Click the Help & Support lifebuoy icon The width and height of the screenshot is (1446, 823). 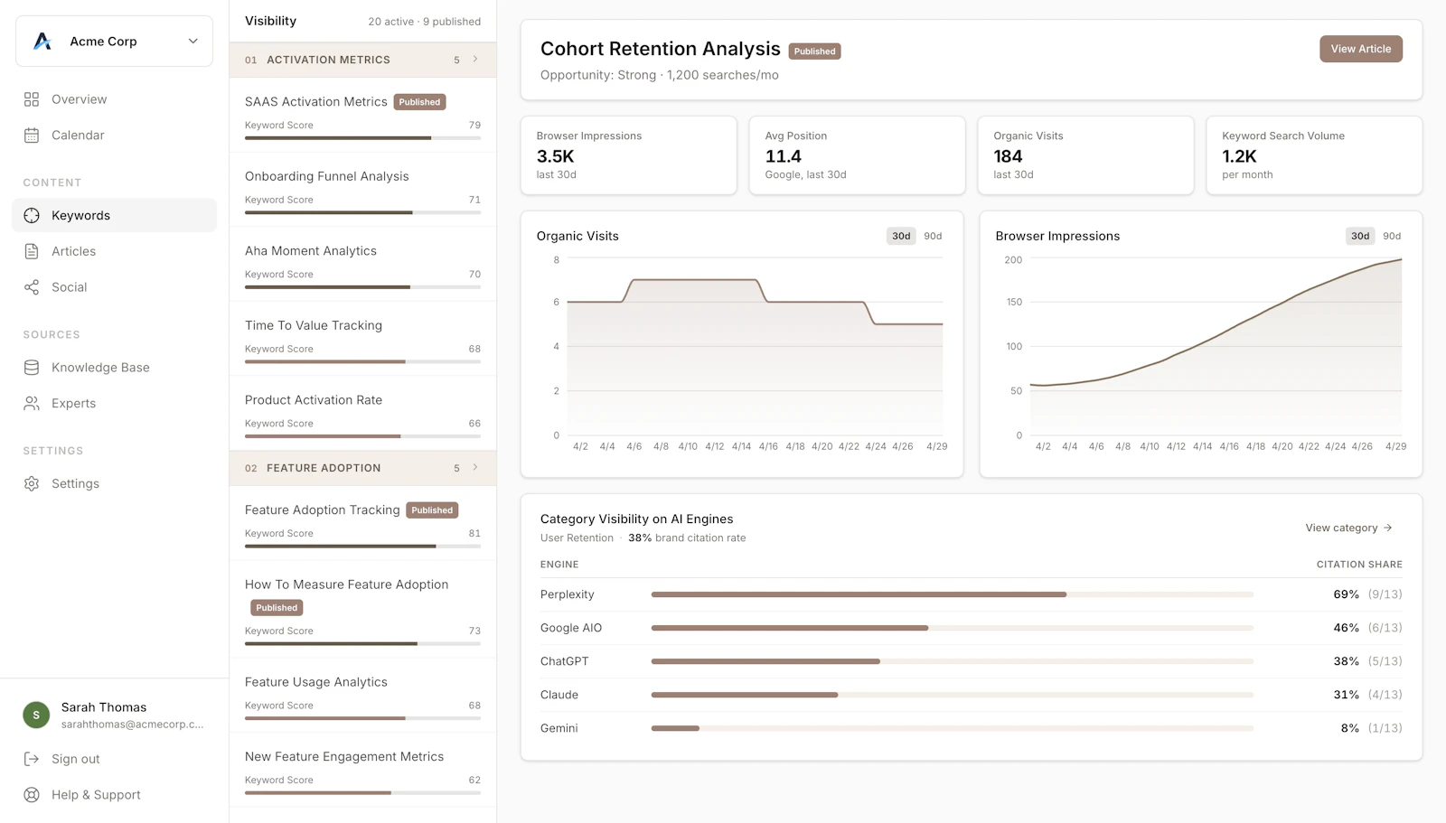(32, 795)
